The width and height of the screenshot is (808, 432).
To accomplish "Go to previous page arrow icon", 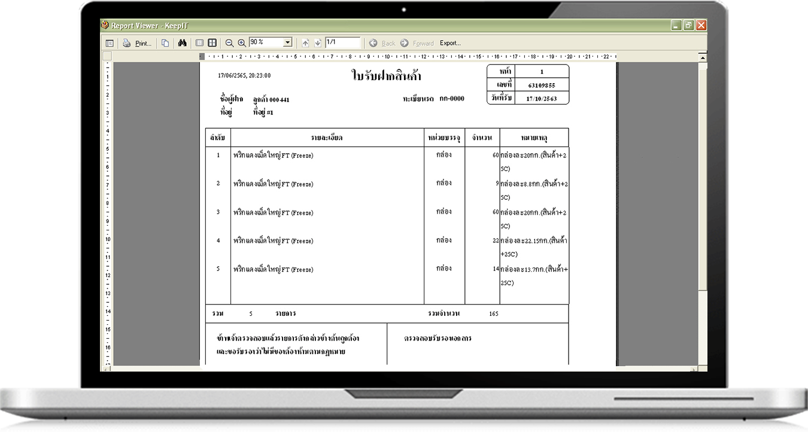I will pyautogui.click(x=305, y=43).
